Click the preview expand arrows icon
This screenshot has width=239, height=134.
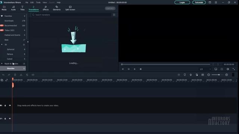(234, 69)
